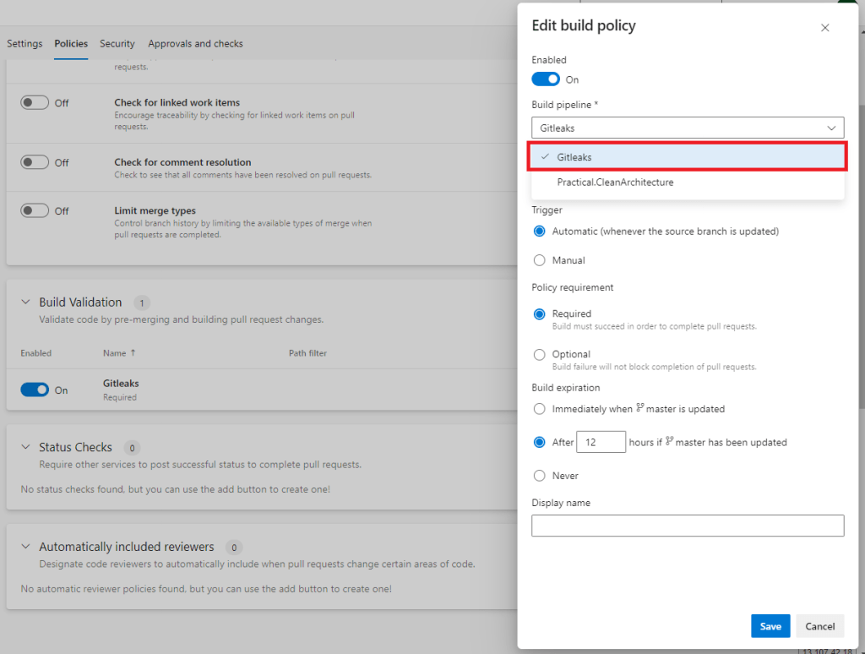The width and height of the screenshot is (865, 654).
Task: Set policy requirement to Optional
Action: click(540, 354)
